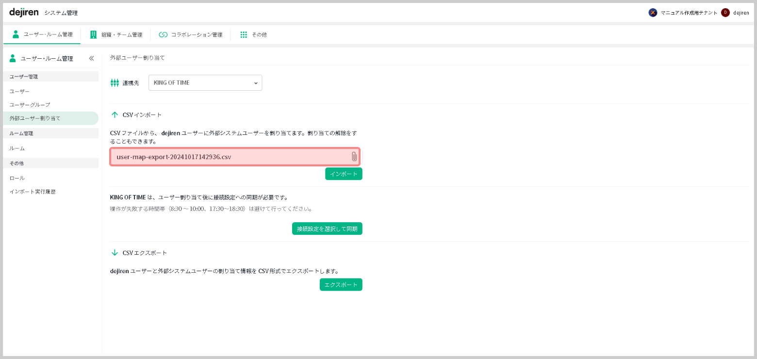Click the dejiren user avatar icon
This screenshot has height=359, width=757.
[x=725, y=13]
